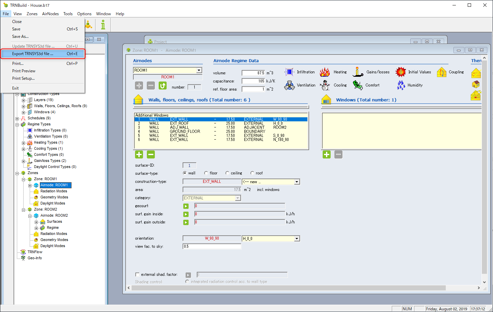This screenshot has height=312, width=493.
Task: Open the ROOM1 airnode dropdown
Action: point(199,70)
